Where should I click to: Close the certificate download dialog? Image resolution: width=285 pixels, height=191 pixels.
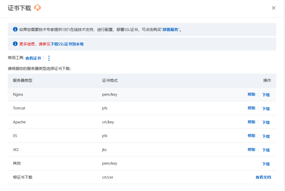(x=274, y=8)
